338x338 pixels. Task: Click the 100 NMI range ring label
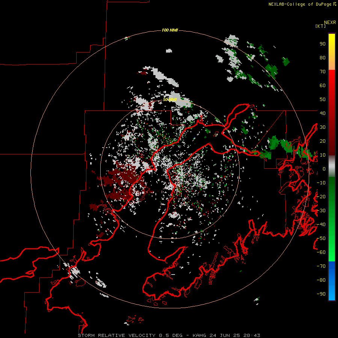pos(170,30)
